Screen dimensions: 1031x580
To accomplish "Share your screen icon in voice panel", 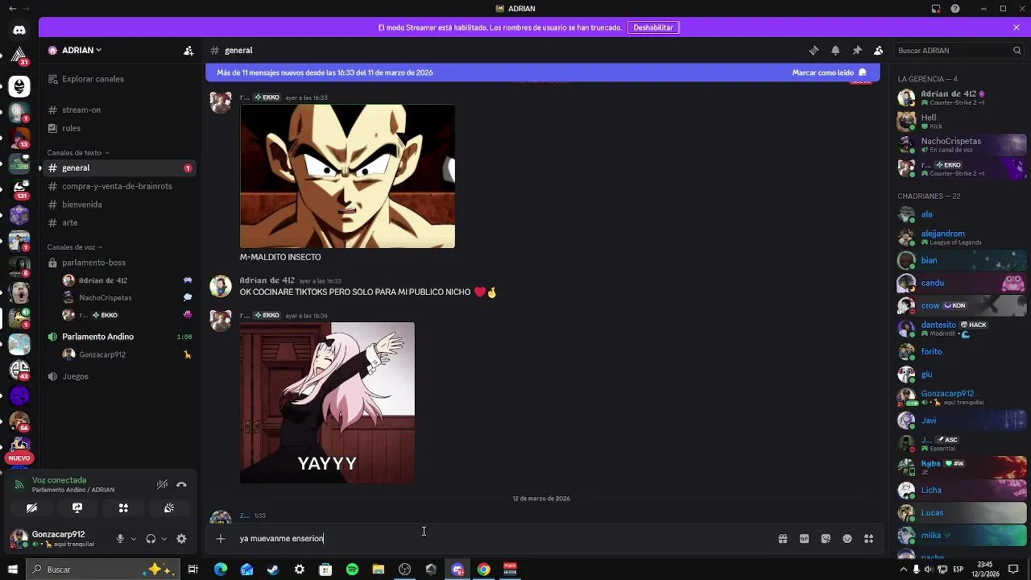I will [77, 508].
